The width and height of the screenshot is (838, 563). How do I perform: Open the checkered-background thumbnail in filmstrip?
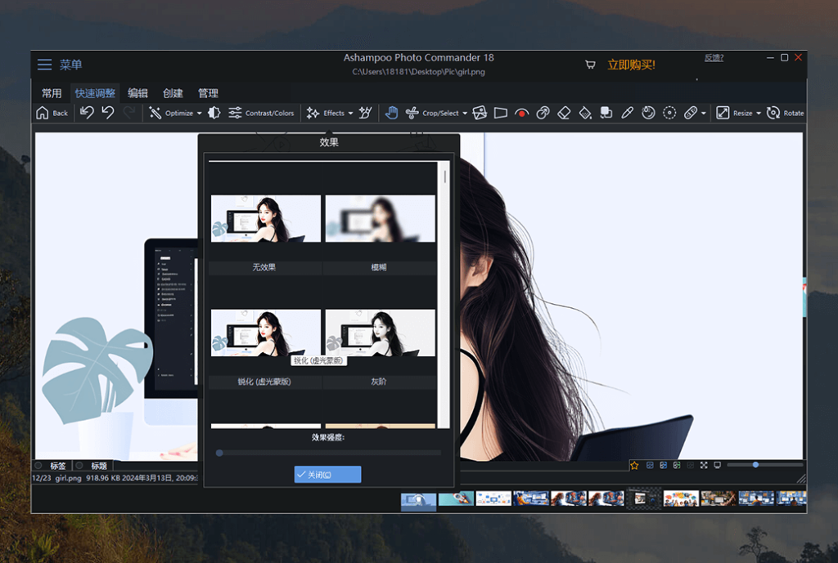(x=643, y=498)
